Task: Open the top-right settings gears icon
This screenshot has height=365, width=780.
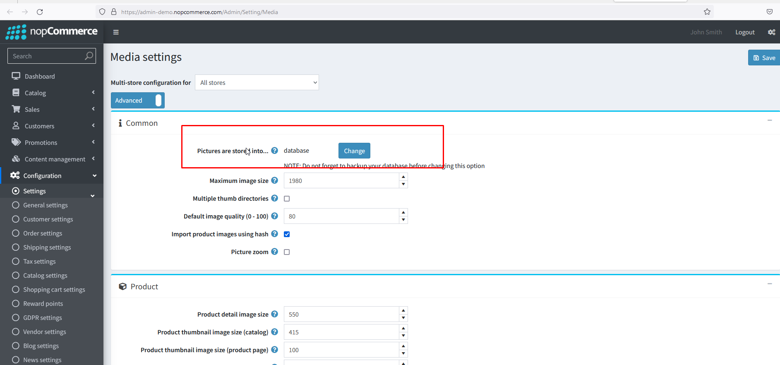Action: coord(771,32)
